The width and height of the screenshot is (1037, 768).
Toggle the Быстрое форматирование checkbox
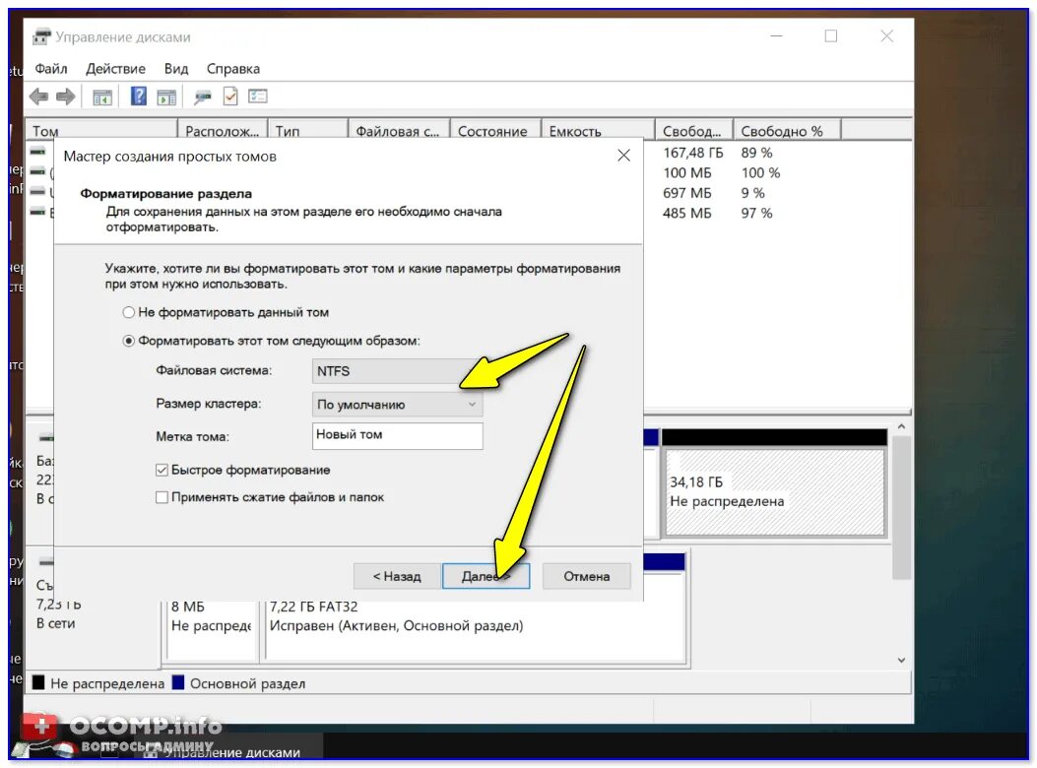[162, 470]
